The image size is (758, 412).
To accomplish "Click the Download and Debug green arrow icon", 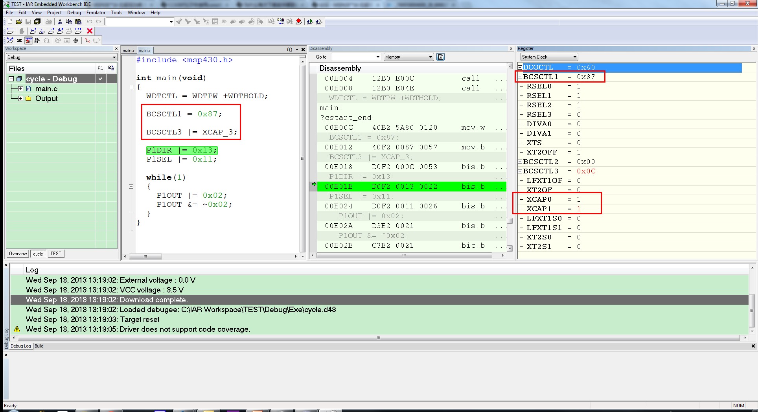I will click(310, 22).
